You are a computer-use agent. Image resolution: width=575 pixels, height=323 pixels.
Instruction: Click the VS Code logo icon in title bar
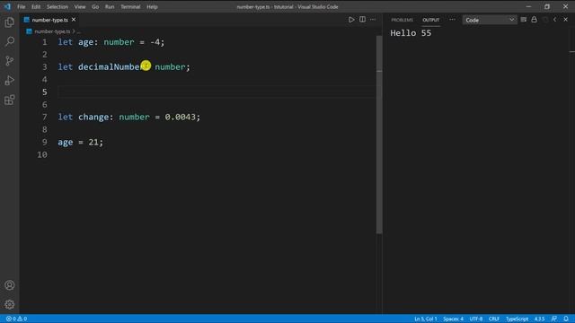pyautogui.click(x=8, y=6)
